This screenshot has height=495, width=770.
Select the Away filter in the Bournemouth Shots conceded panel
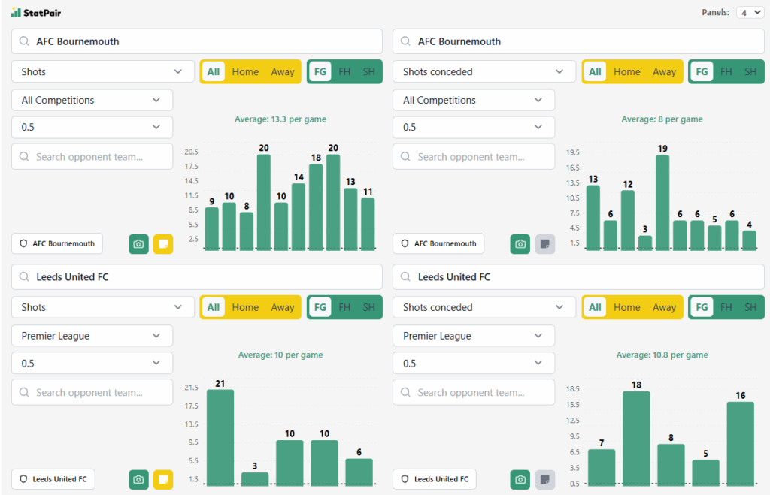(x=664, y=71)
